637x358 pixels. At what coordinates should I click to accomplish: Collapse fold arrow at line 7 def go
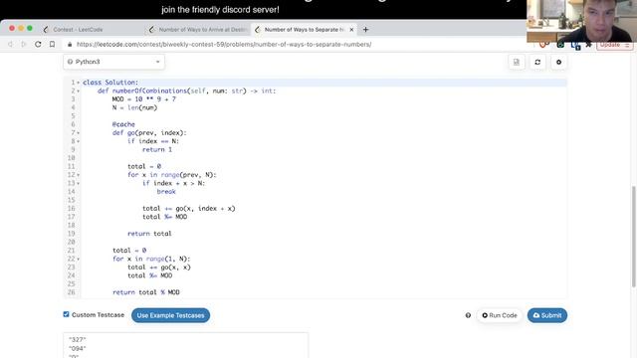click(x=79, y=132)
